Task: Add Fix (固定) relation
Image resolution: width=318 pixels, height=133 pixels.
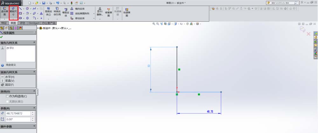Action: 8,85
